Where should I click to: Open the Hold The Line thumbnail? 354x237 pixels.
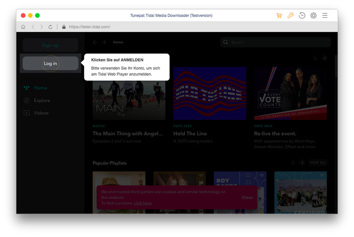(x=210, y=93)
